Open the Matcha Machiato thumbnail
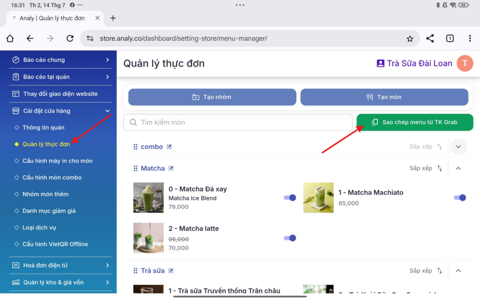Image resolution: width=480 pixels, height=300 pixels. tap(318, 198)
